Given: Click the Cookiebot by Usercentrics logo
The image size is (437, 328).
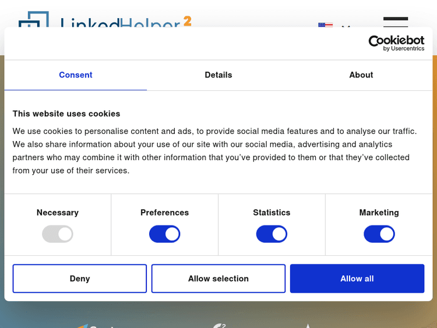Looking at the screenshot, I should pos(396,43).
